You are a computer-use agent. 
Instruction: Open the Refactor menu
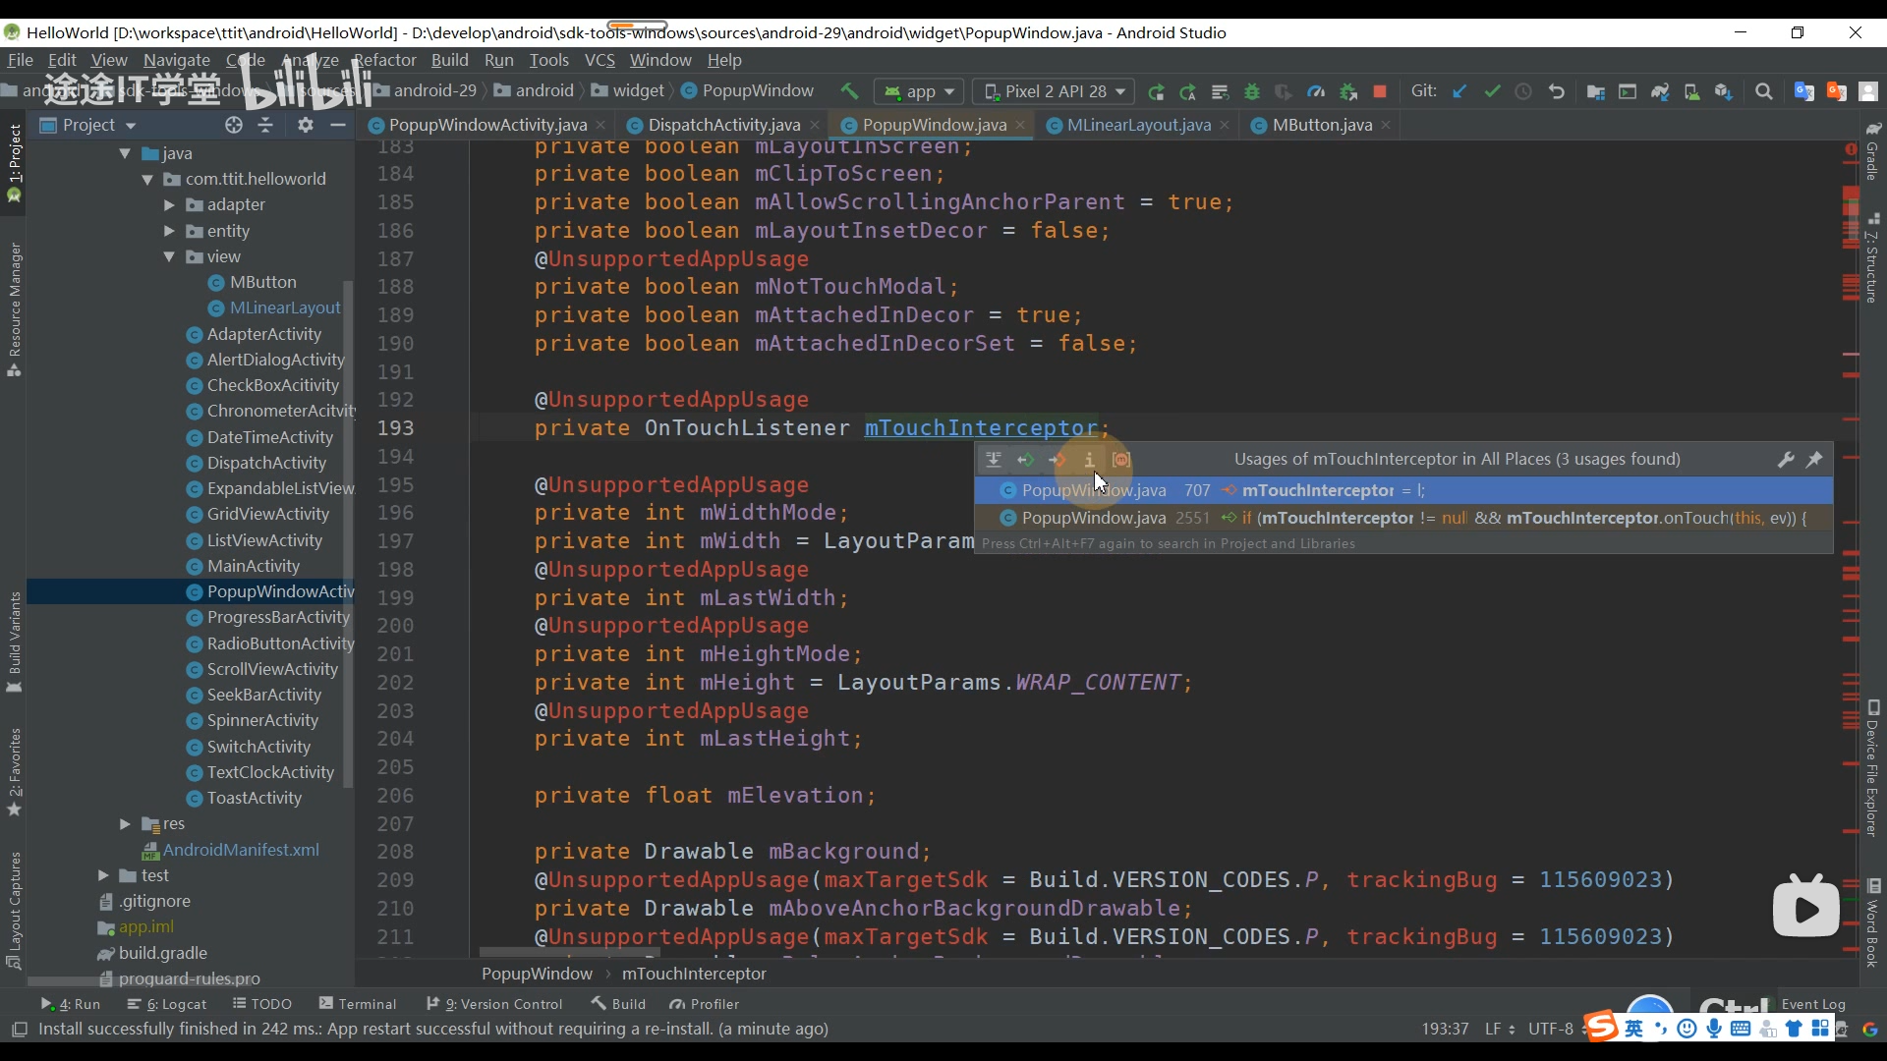(x=385, y=60)
